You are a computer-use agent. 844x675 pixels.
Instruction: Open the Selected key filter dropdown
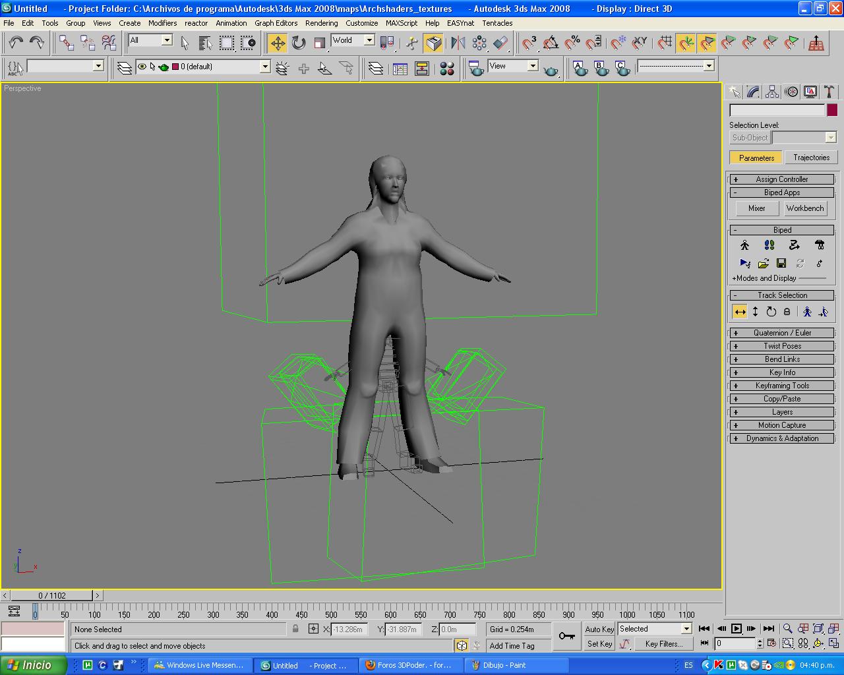pos(654,629)
